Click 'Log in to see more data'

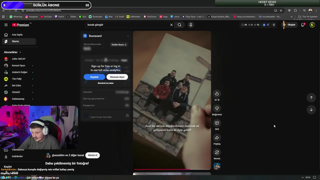101,117
